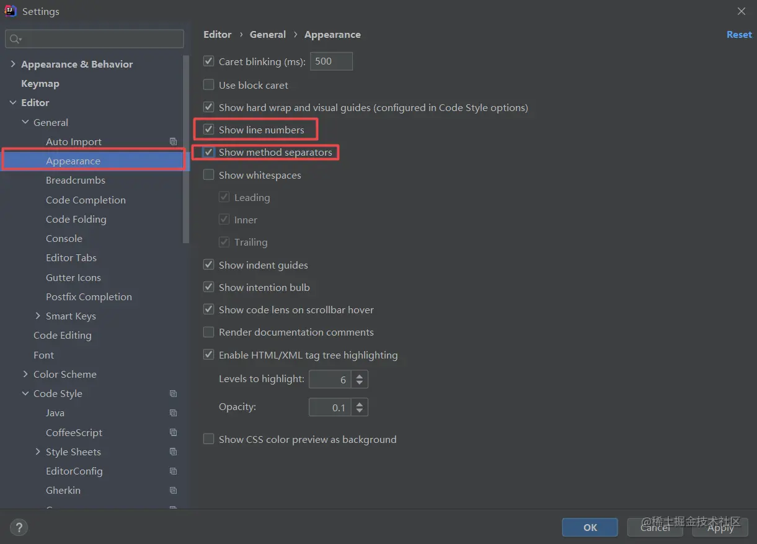Click General in the breadcrumb path
The image size is (757, 544).
click(268, 35)
